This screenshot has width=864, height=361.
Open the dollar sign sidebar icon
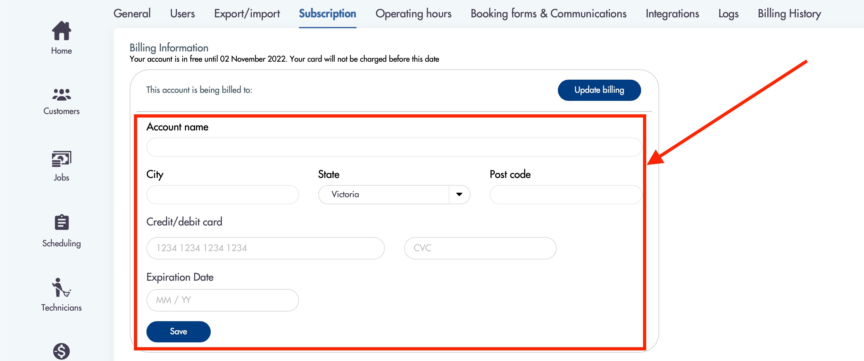pyautogui.click(x=61, y=351)
